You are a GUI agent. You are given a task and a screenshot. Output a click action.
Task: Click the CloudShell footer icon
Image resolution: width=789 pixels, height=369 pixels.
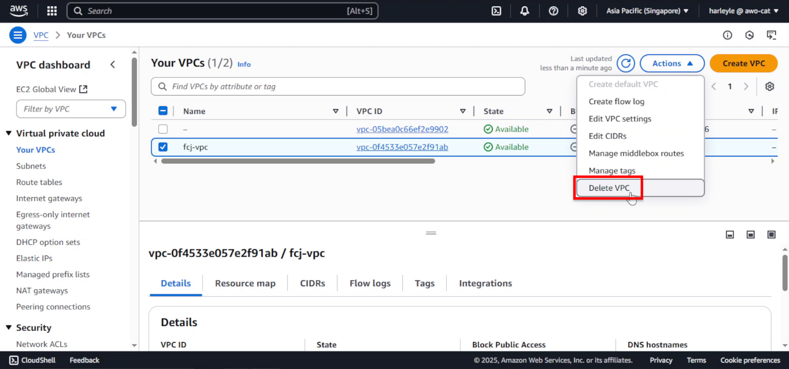(x=14, y=360)
